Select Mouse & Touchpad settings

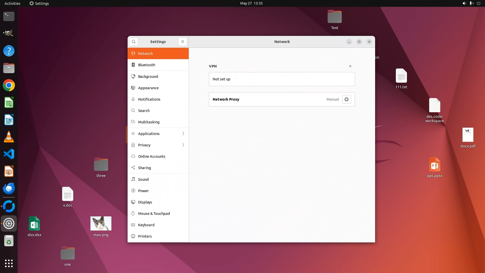tap(154, 214)
